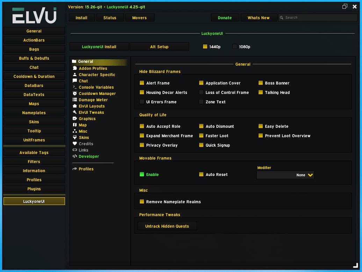Viewport: 362px width, 272px height.
Task: Click the Console Variables terminal icon
Action: [75, 87]
